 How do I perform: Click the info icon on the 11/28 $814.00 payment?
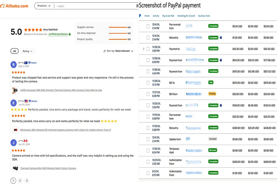tap(221, 60)
